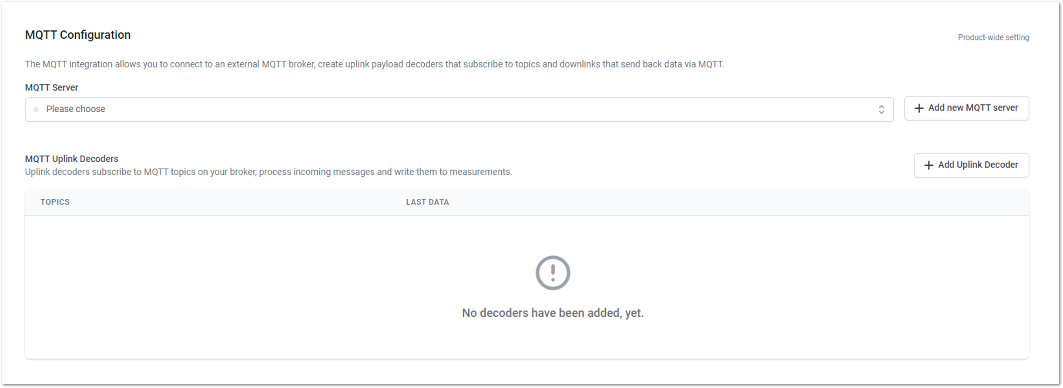
Task: Click 'No decoders have been added, yet.' message
Action: point(553,313)
